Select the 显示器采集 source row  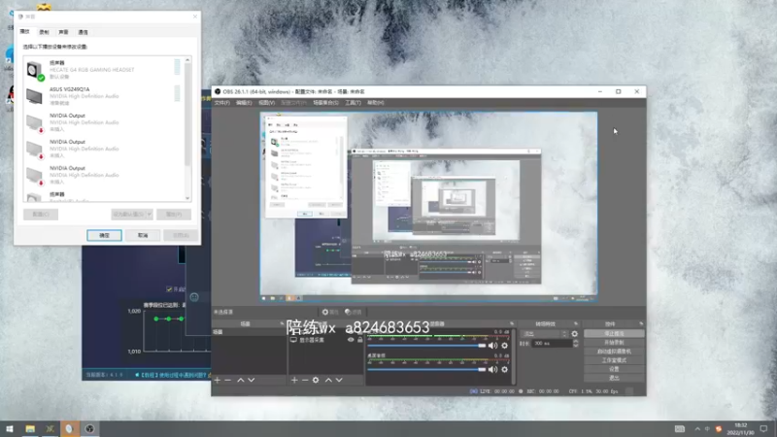326,340
